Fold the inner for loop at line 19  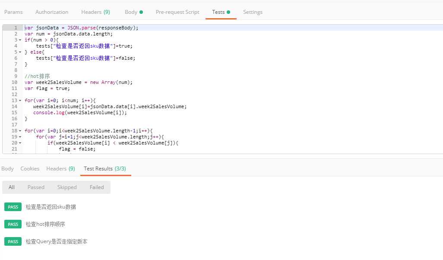pos(20,137)
